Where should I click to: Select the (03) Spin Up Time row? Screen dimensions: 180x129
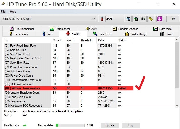click(x=69, y=50)
